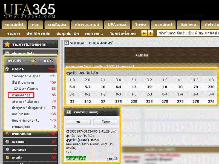The width and height of the screenshot is (219, 164).
Task: Collapse the รายการ (แบบย่อ) panel arrow
Action: tap(68, 112)
